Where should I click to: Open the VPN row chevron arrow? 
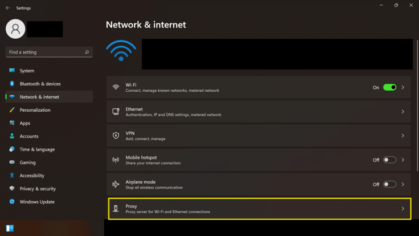point(402,136)
